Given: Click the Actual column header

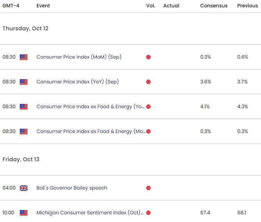Looking at the screenshot, I should point(171,6).
